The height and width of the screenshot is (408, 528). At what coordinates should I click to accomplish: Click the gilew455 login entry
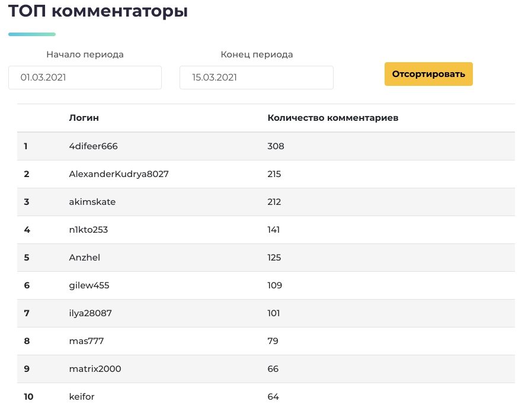click(x=89, y=285)
